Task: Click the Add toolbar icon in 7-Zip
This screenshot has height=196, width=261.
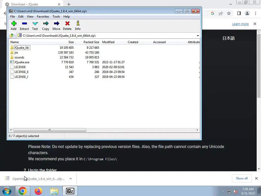Action: tap(14, 23)
